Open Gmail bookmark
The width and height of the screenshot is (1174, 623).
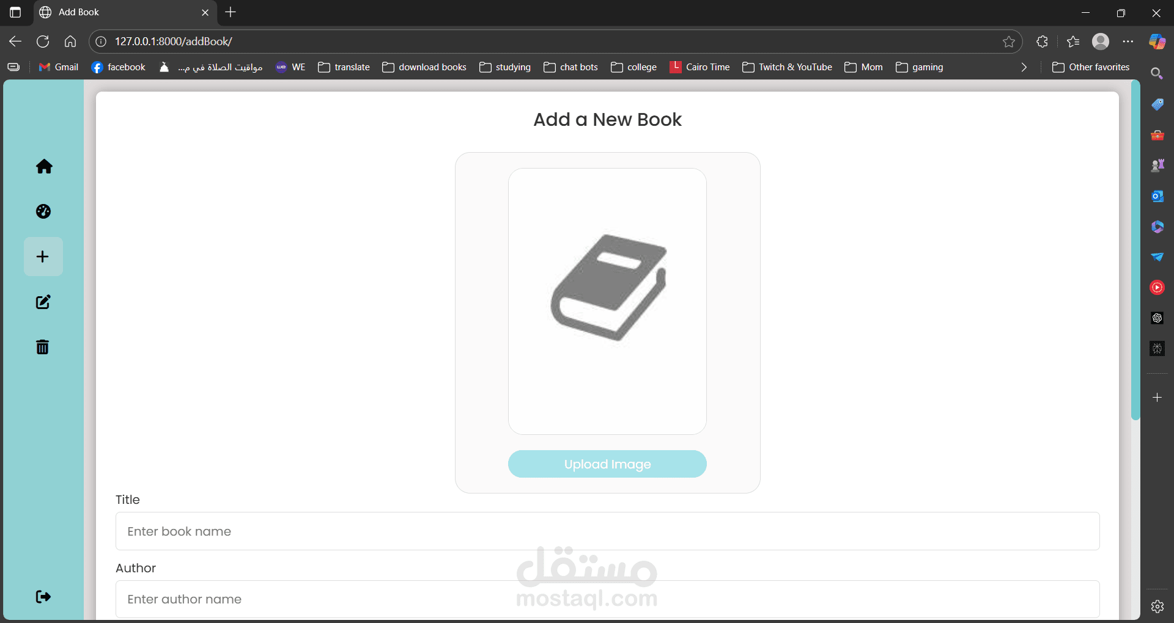59,67
